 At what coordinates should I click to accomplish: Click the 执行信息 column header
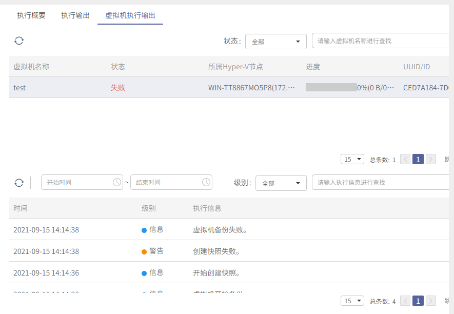click(207, 208)
